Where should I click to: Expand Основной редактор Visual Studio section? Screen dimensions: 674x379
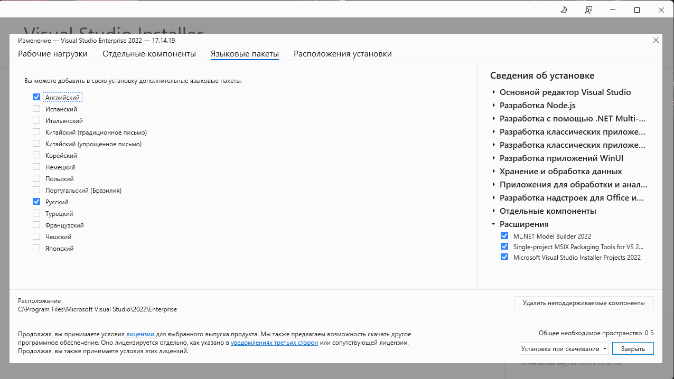(493, 92)
